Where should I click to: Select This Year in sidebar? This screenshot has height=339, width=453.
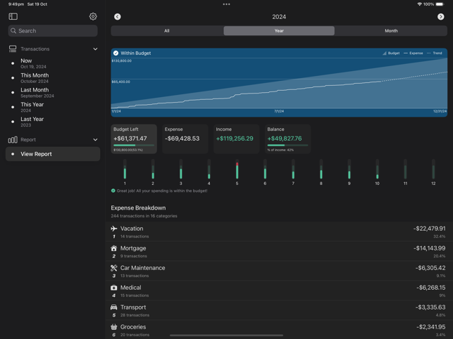[x=53, y=107]
